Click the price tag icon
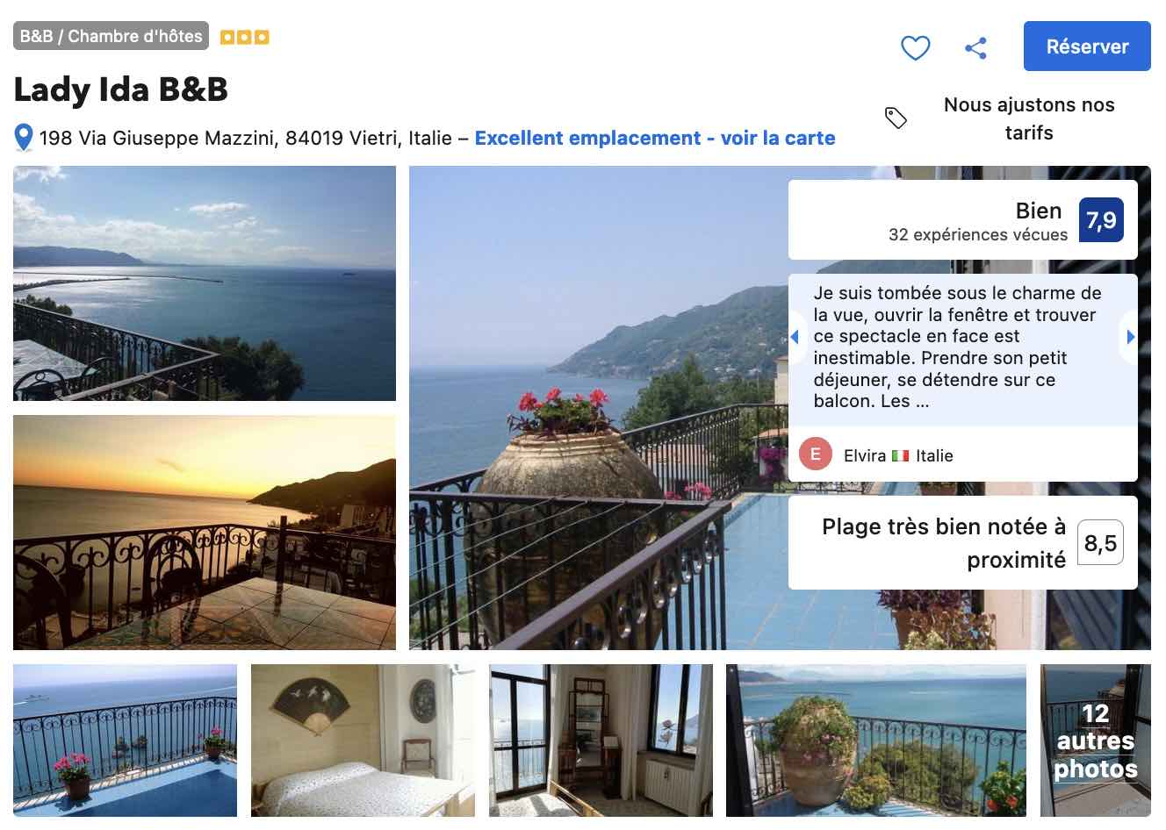The width and height of the screenshot is (1166, 830). pyautogui.click(x=896, y=118)
